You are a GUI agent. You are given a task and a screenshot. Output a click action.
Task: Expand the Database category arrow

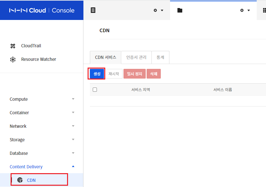[73, 153]
